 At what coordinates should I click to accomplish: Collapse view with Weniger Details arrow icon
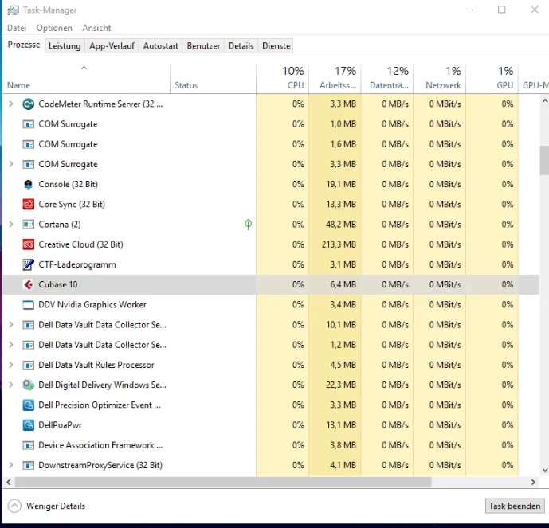coord(14,506)
